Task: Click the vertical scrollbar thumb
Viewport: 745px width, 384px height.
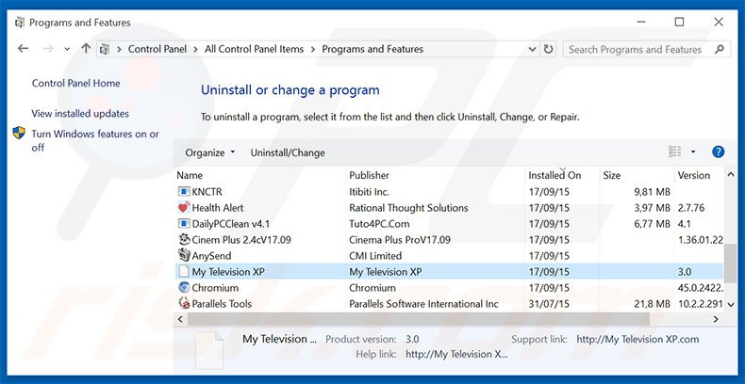Action: click(x=730, y=263)
